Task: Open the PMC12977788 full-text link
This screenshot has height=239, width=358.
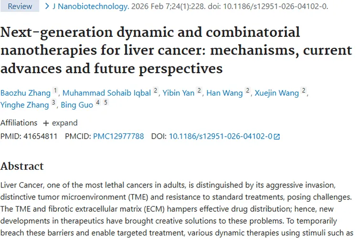Action: 118,136
